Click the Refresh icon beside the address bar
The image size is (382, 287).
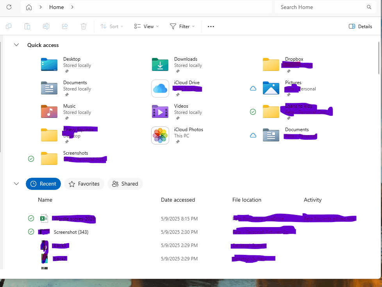[9, 7]
